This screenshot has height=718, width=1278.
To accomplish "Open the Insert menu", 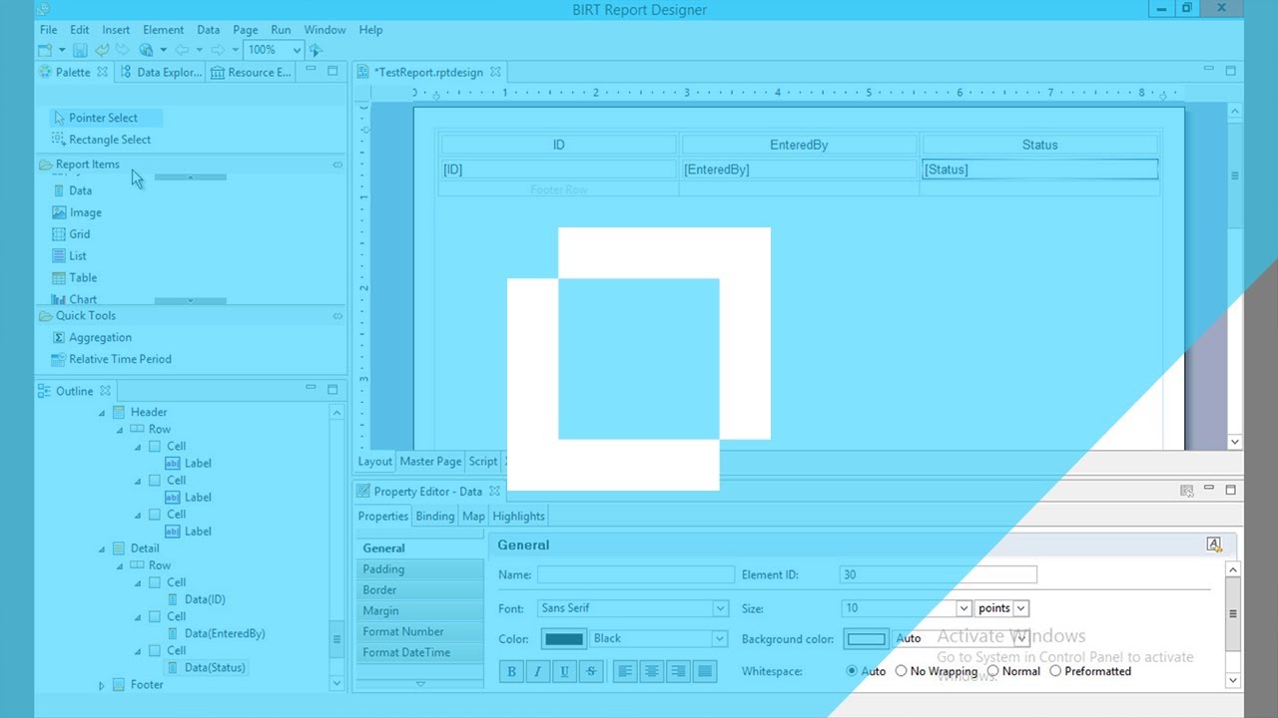I will tap(116, 30).
